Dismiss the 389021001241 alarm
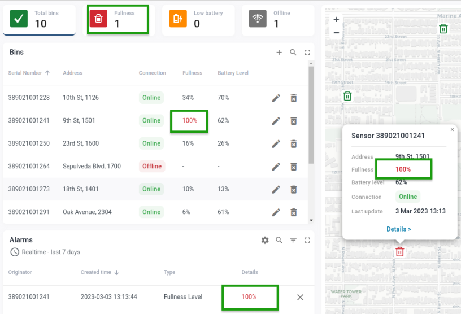This screenshot has width=461, height=314. point(300,297)
